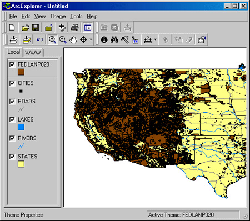The height and width of the screenshot is (221, 250).
Task: Click the grayed-out Add Web Site icon
Action: pyautogui.click(x=104, y=28)
